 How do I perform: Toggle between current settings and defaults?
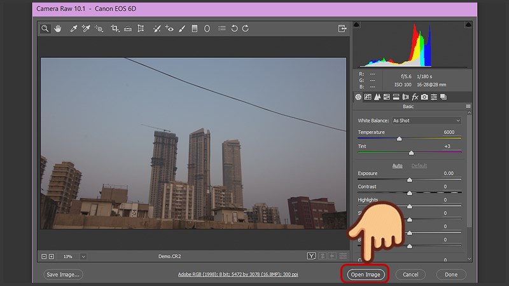343,256
